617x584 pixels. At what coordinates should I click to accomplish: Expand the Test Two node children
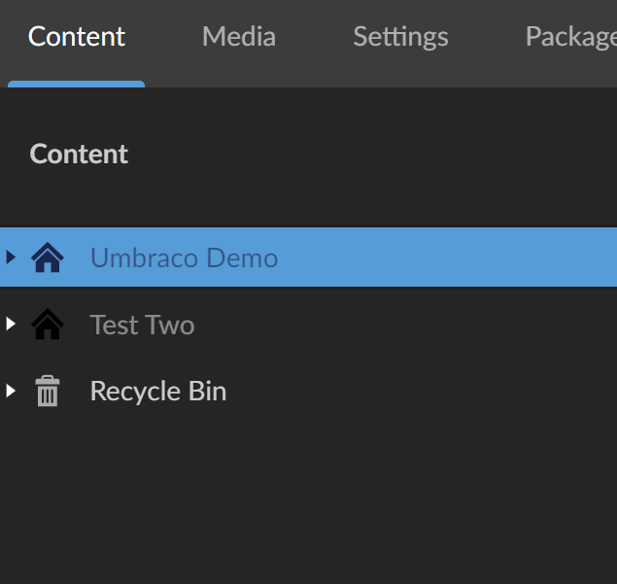coord(11,324)
